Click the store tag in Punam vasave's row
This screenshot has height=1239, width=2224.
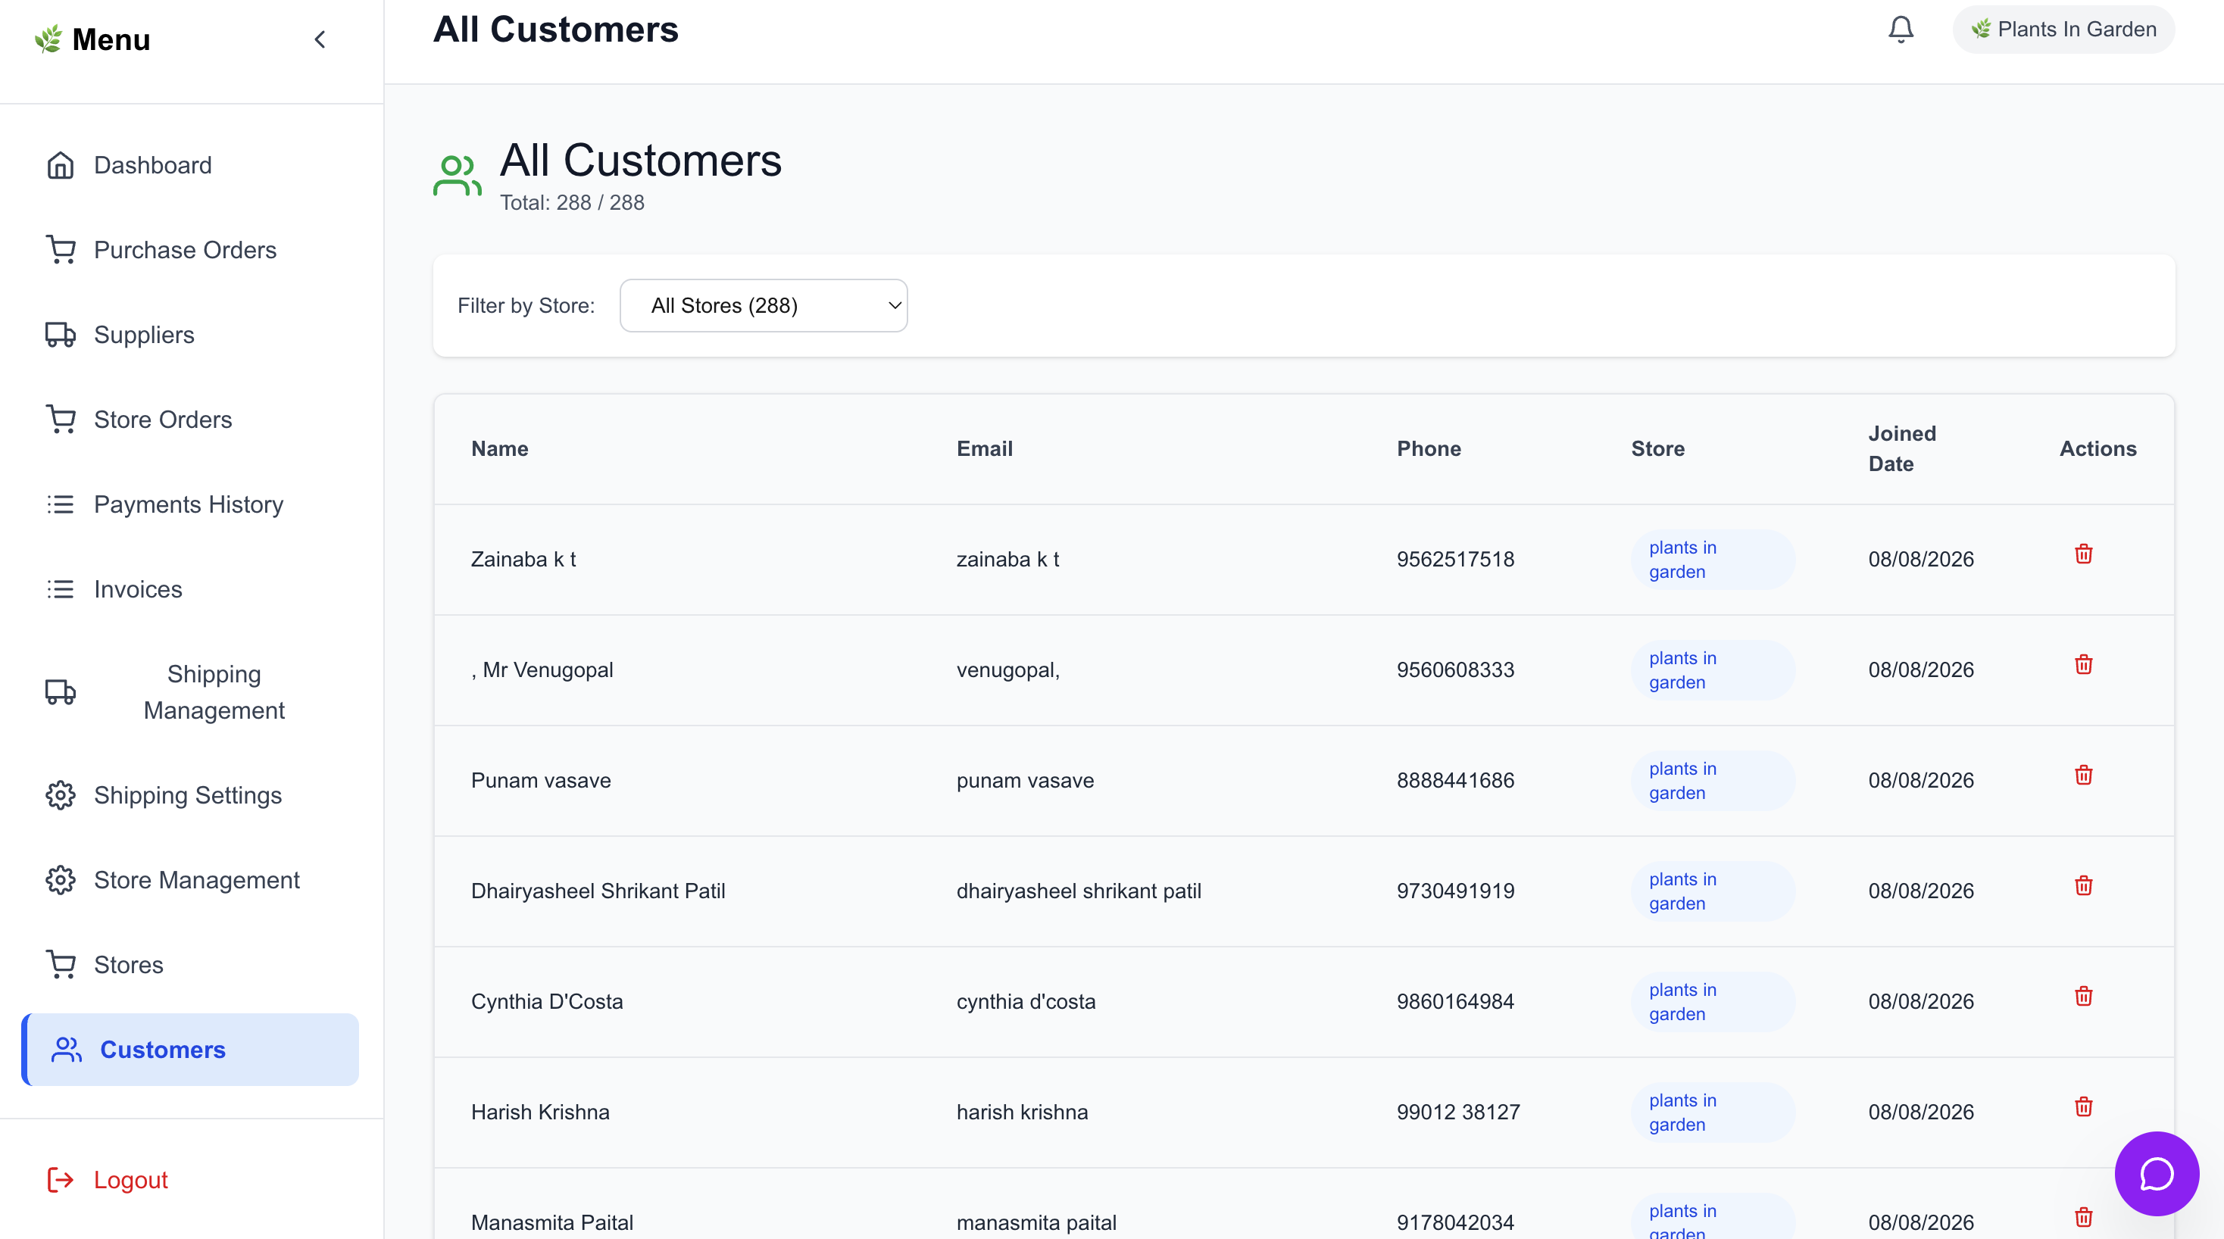(1712, 781)
